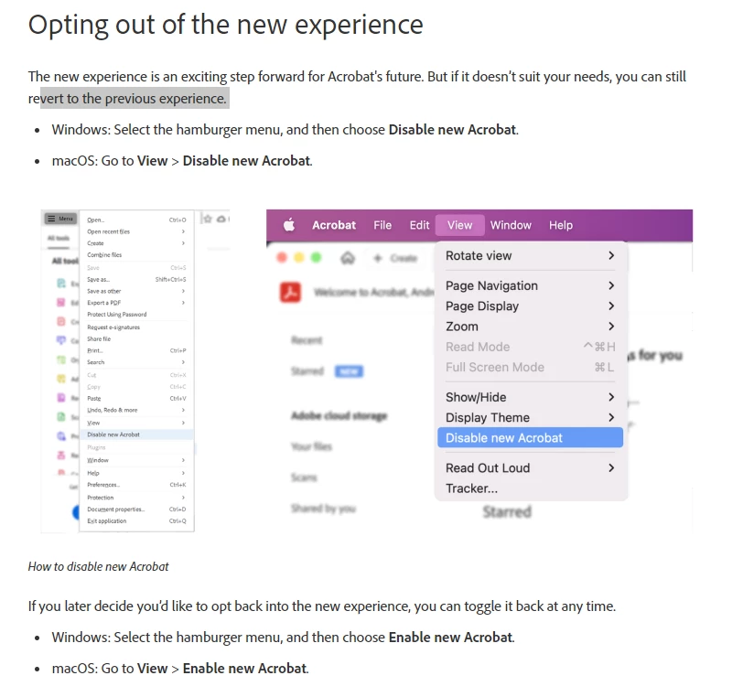
Task: Choose Exit application entry
Action: pos(136,520)
